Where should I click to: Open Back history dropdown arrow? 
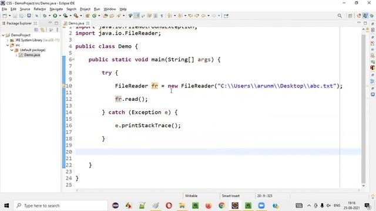pos(209,16)
